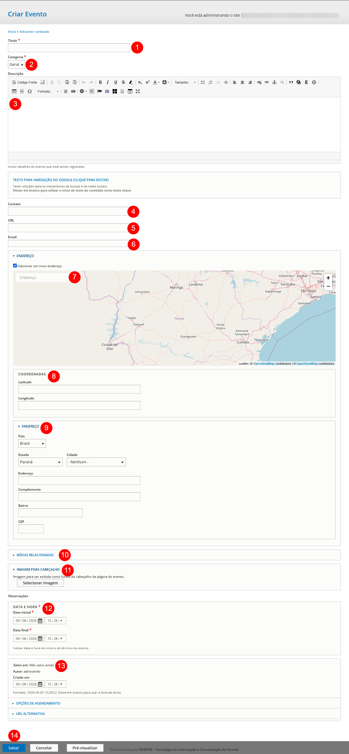349x754 pixels.
Task: Apply superscript formatting
Action: 148,82
